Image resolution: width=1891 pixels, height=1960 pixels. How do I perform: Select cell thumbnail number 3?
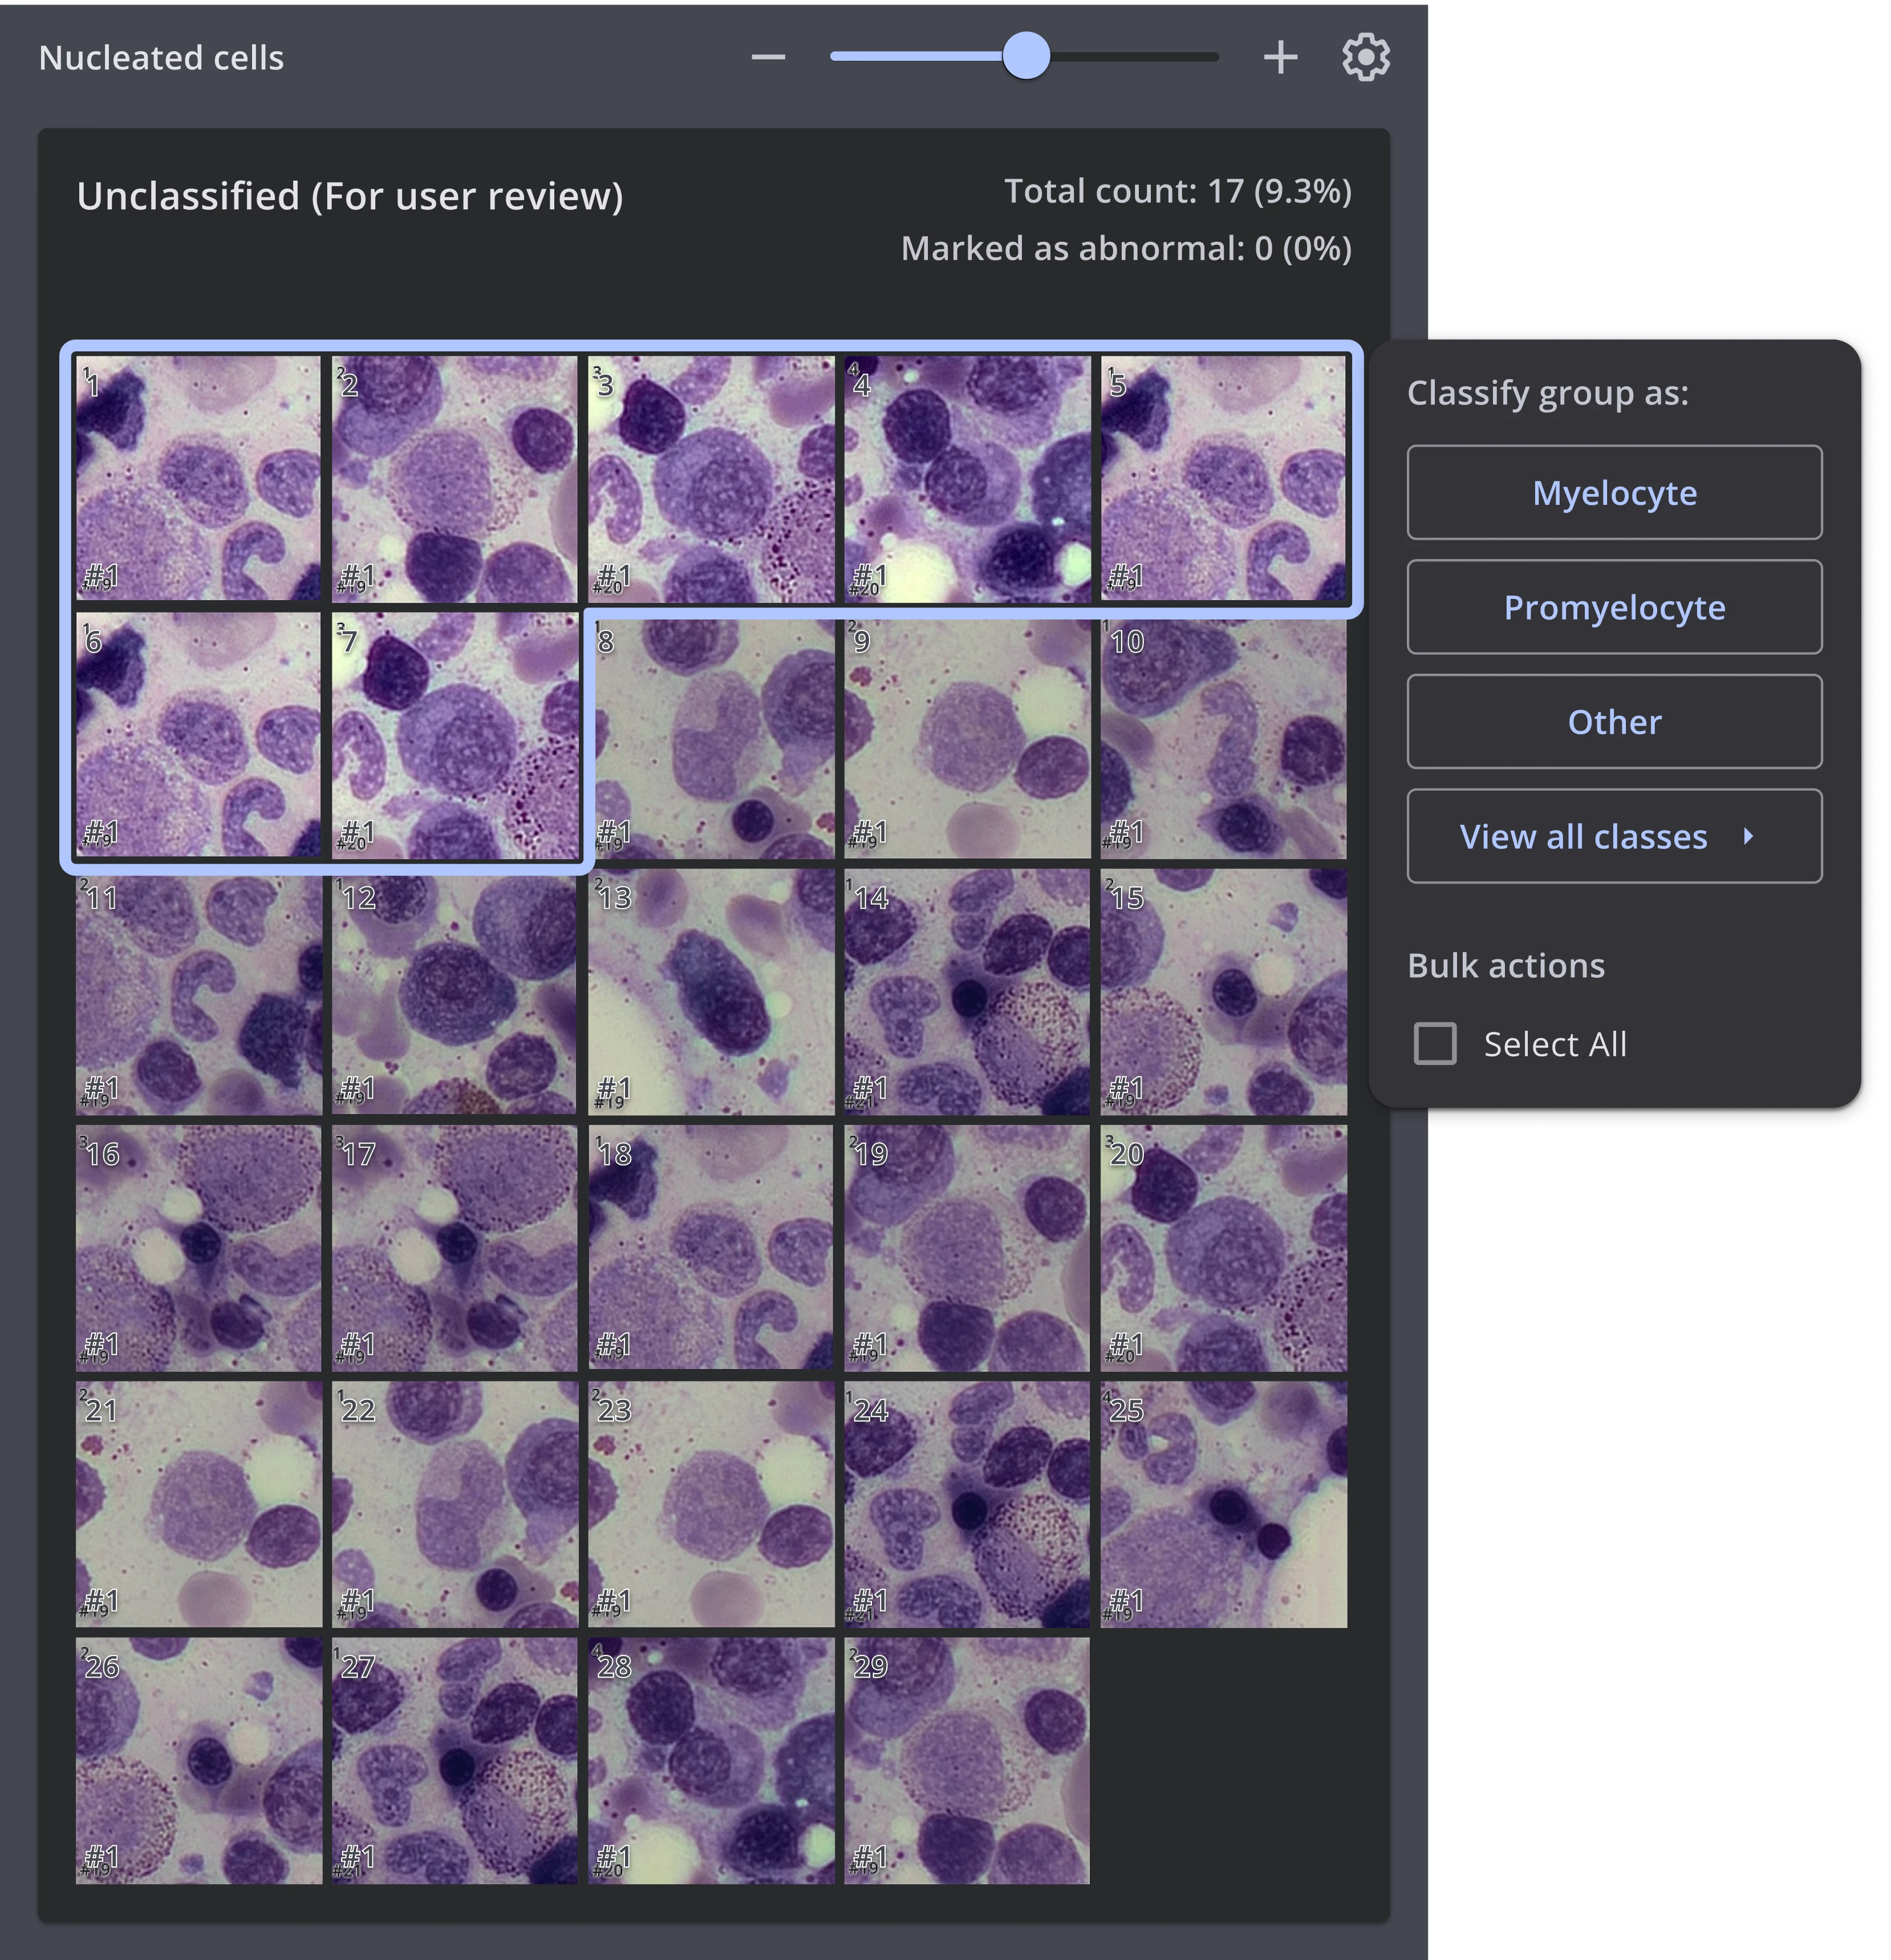(711, 479)
